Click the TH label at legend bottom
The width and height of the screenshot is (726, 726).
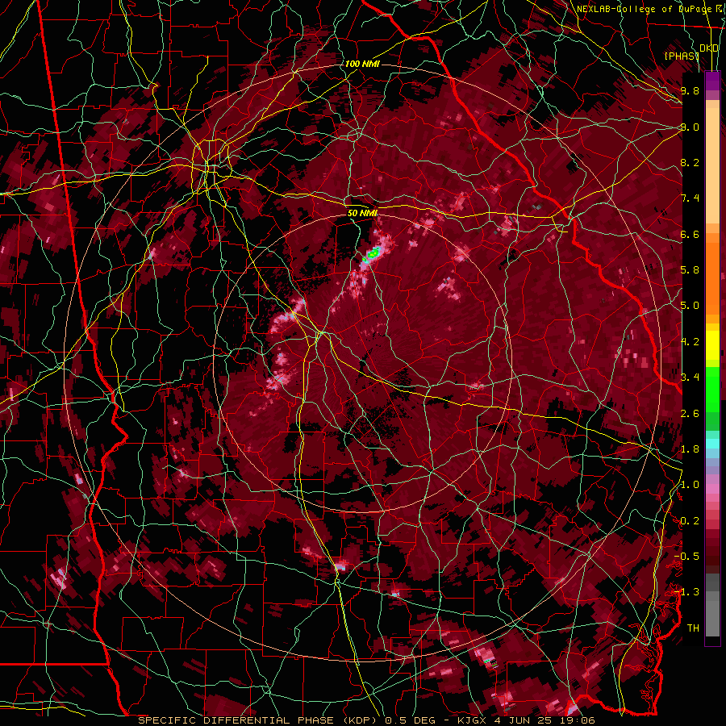[x=693, y=628]
